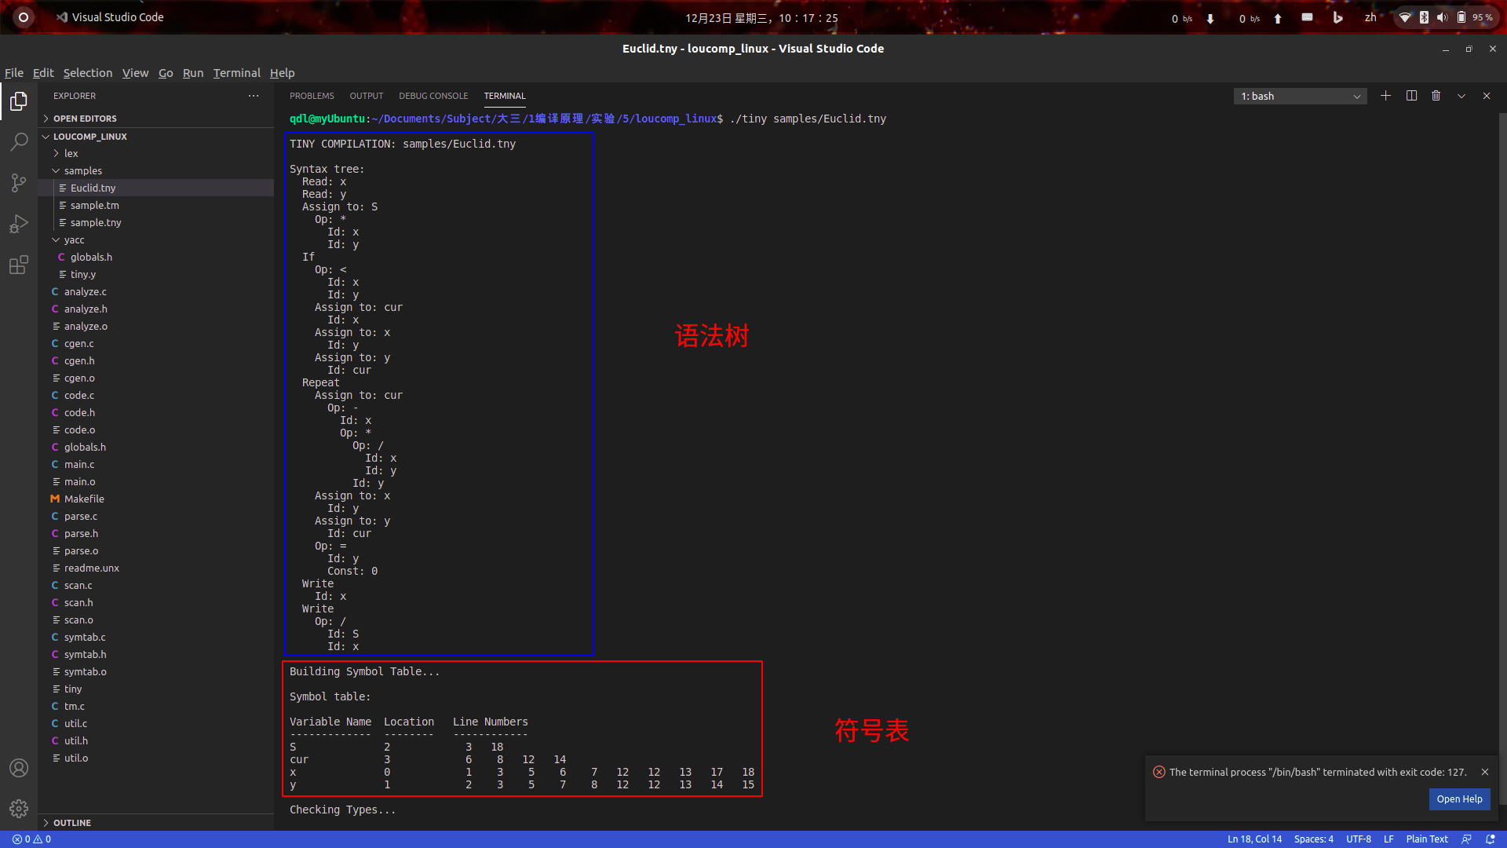
Task: Kill terminal with the trash icon
Action: point(1436,96)
